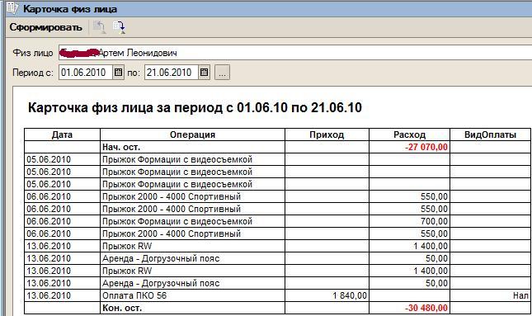
Task: Click the restore settings toolbar icon
Action: click(x=100, y=27)
